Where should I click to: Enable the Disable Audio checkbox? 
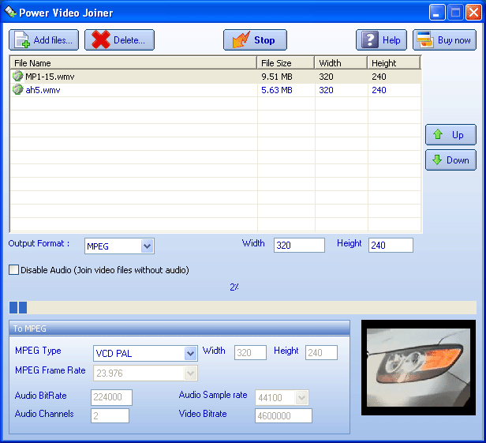click(13, 269)
